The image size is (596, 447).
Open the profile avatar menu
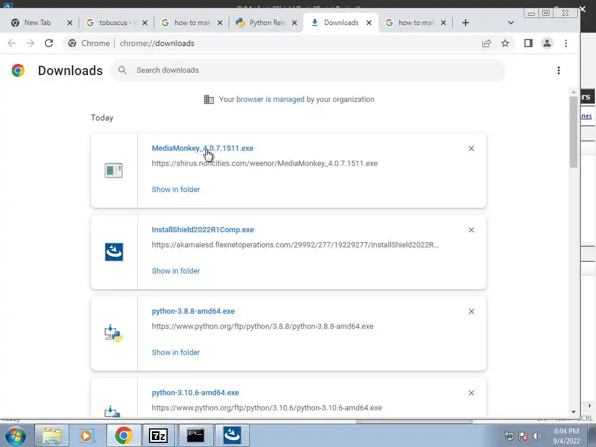[x=547, y=43]
